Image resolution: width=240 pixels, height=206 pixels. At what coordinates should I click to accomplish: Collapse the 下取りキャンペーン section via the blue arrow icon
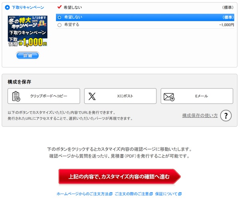[7, 7]
